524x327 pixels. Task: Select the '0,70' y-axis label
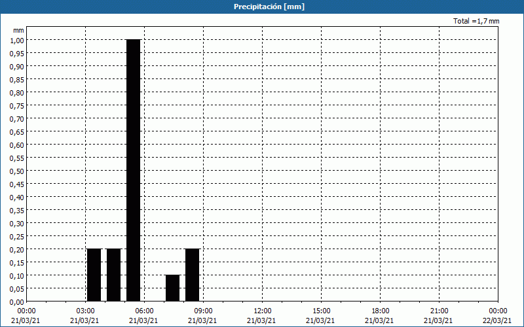pos(17,119)
